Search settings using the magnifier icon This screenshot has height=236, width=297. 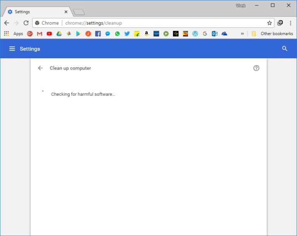coord(285,49)
